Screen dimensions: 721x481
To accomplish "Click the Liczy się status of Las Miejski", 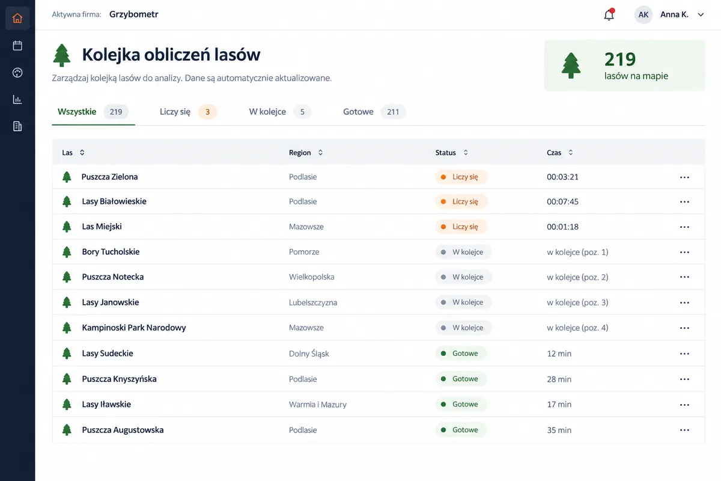I will (x=461, y=227).
